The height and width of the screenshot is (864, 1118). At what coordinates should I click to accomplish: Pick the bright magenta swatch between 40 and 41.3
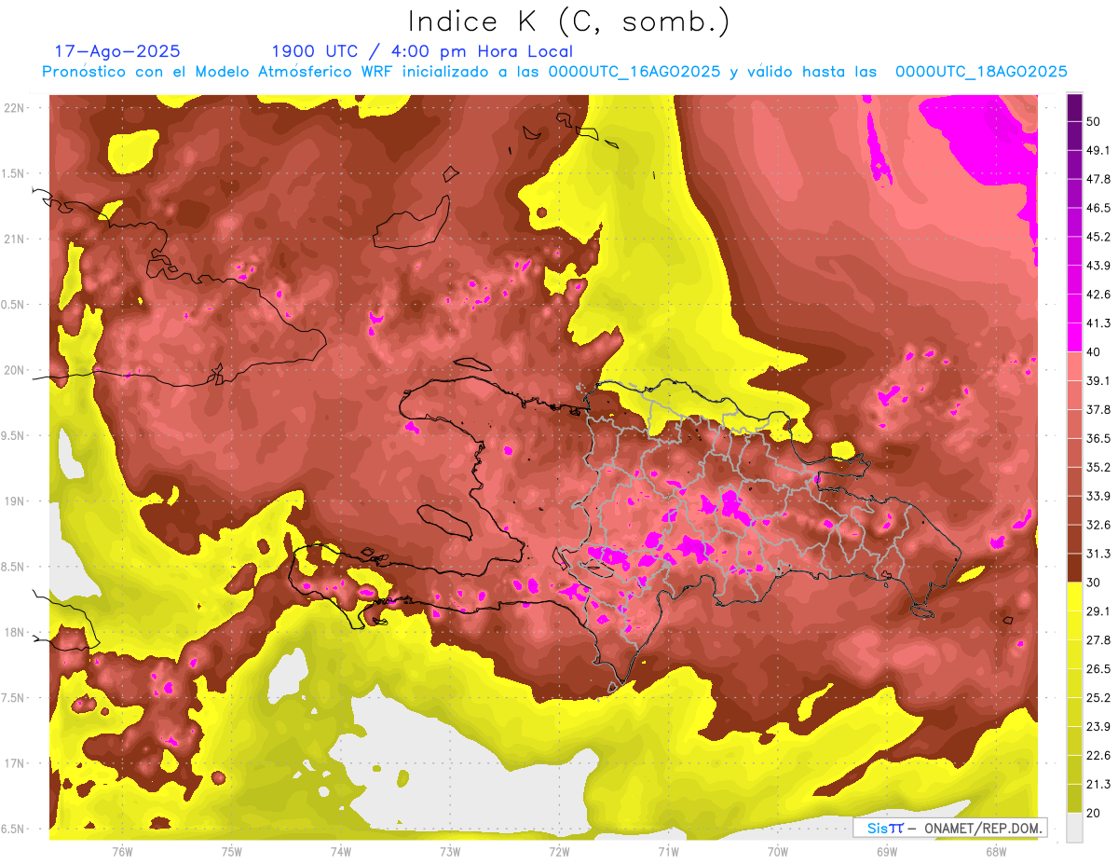[1074, 338]
